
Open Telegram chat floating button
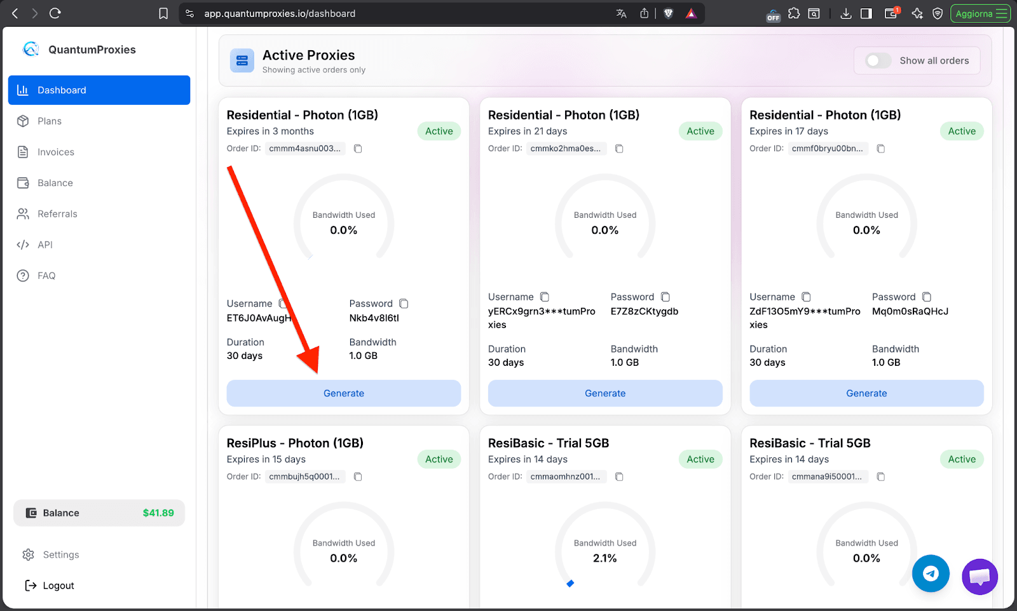(x=931, y=574)
